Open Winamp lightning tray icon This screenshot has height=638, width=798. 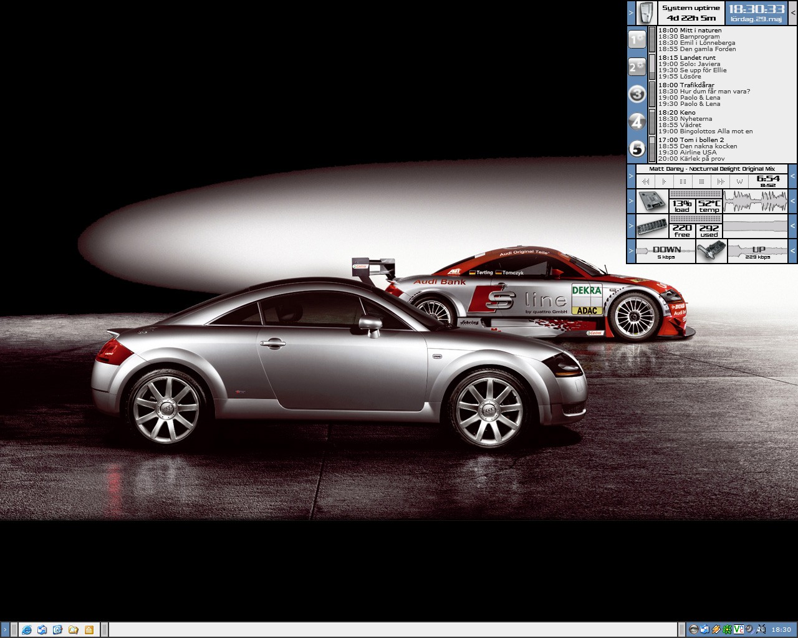coord(716,629)
